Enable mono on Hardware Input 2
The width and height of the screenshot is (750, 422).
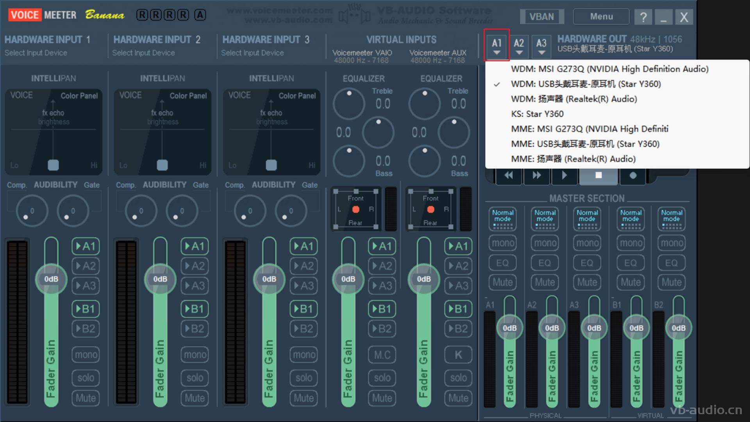[195, 354]
